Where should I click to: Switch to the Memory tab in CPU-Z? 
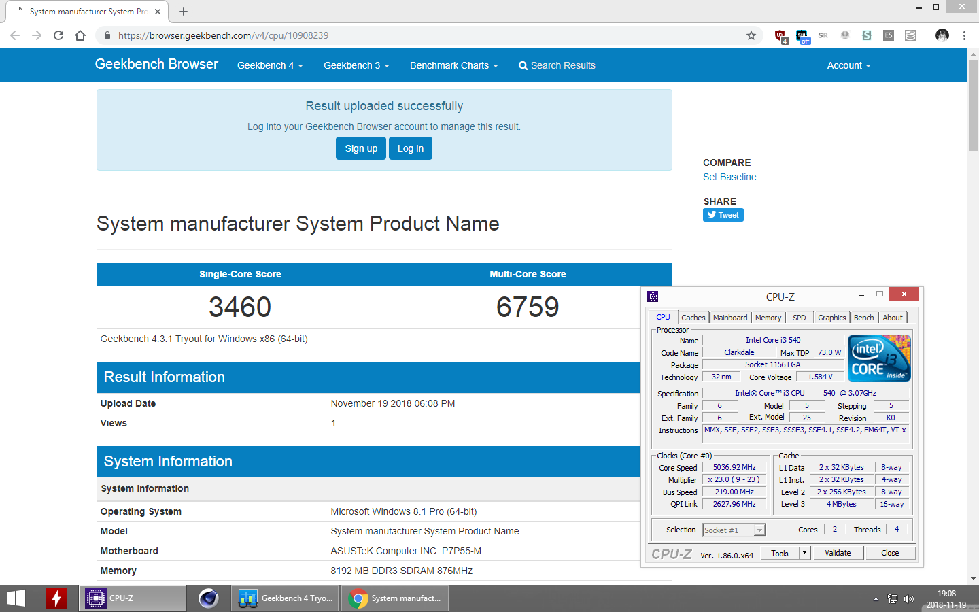(x=768, y=318)
